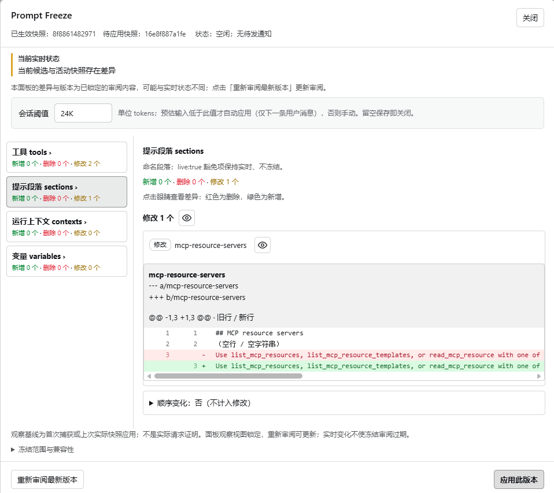
Task: Click the right arrow of diff scrollbar
Action: [539, 376]
